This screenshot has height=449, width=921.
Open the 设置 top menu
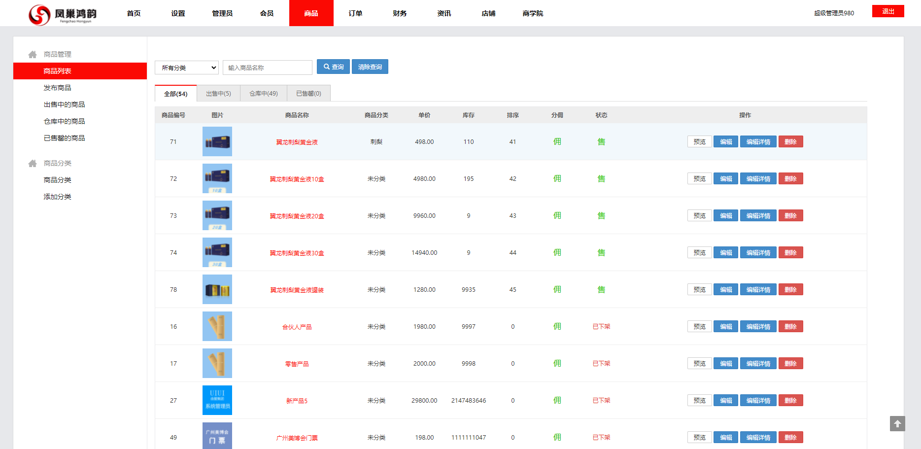178,13
